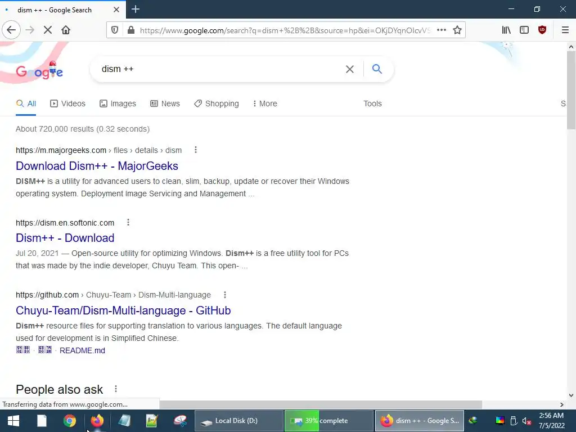Viewport: 576px width, 432px height.
Task: Click the muted volume tray icon
Action: click(x=526, y=421)
